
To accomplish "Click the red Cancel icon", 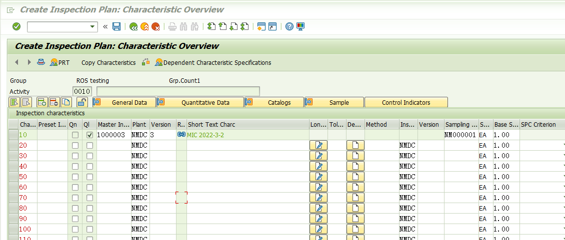I will click(155, 26).
